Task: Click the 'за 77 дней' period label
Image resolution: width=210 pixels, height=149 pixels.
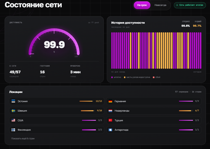Action: [94, 22]
